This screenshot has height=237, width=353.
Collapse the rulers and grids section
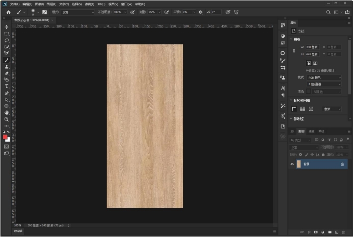(x=291, y=100)
